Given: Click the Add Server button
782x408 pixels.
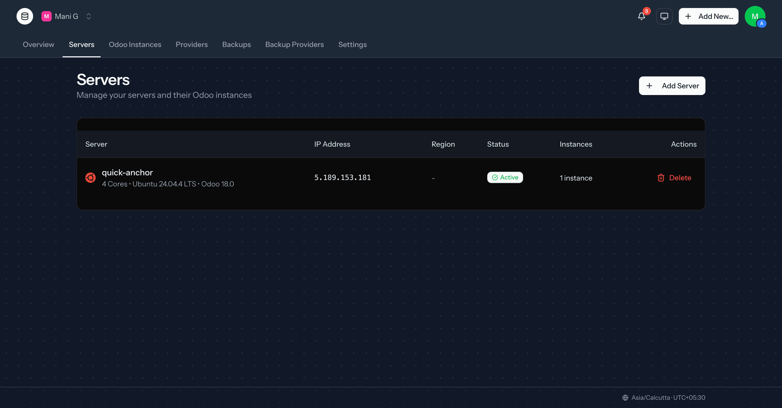Looking at the screenshot, I should 672,86.
